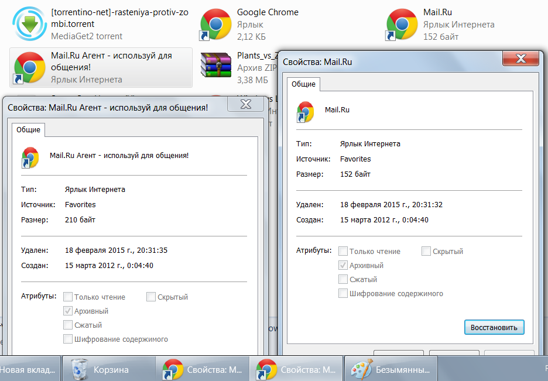Click Favorites source in Mail.Ru Агент properties

tap(80, 204)
